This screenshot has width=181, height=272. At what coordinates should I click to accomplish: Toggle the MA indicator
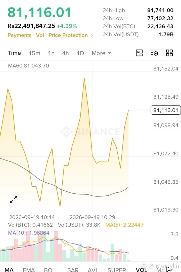pos(9,270)
